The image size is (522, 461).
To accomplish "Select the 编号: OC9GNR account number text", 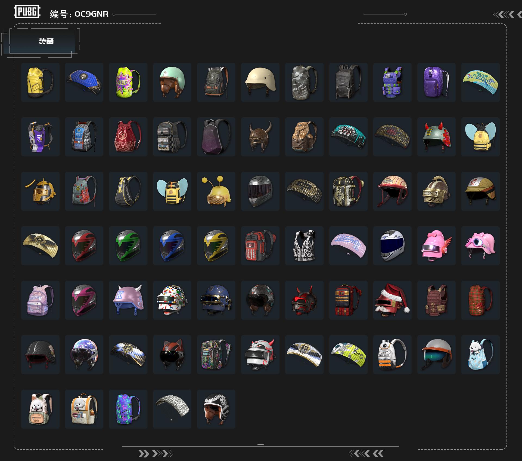I will pyautogui.click(x=79, y=14).
